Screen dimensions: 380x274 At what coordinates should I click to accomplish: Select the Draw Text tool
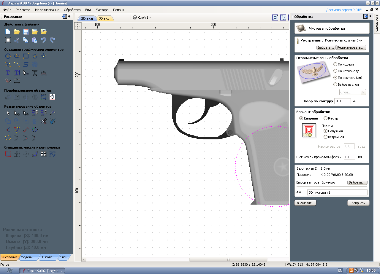pos(8,73)
